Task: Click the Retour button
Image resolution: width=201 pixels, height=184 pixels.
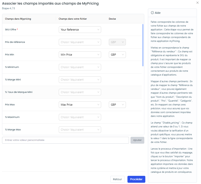Action: (x=117, y=179)
